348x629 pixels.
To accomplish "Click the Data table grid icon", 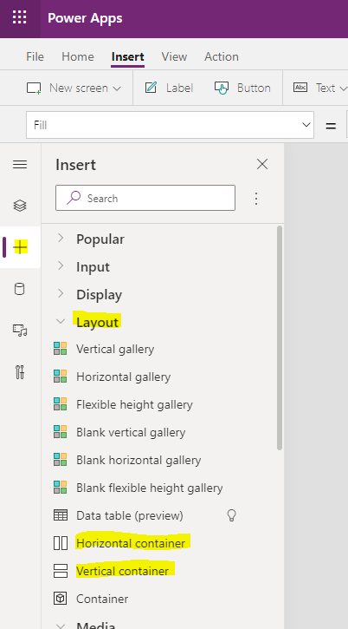I will (61, 515).
